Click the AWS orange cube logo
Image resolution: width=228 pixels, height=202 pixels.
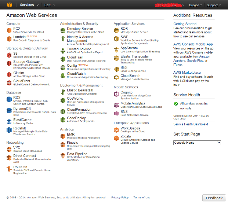pyautogui.click(x=10, y=5)
